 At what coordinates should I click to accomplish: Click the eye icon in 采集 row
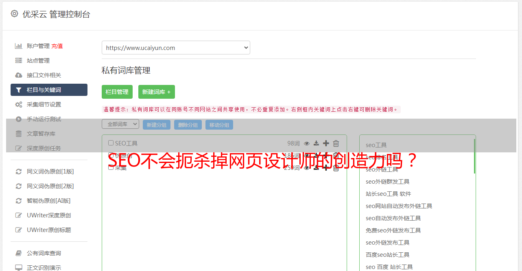tap(307, 168)
